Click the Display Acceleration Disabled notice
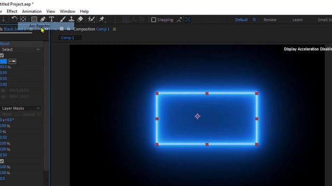This screenshot has width=332, height=186. click(308, 49)
